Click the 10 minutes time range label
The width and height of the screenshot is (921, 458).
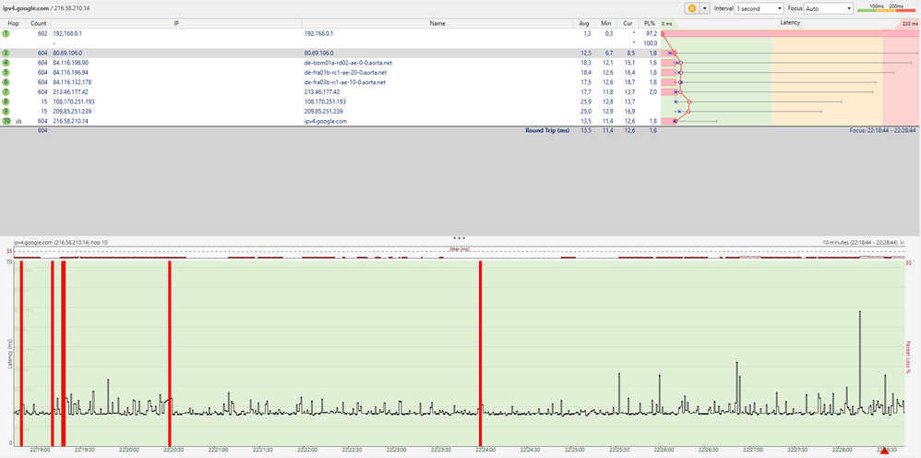pos(860,242)
